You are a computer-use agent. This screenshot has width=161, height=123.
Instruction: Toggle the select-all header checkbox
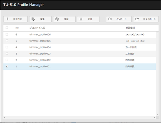pyautogui.click(x=7, y=27)
